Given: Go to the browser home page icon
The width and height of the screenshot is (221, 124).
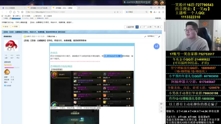Looking at the screenshot, I should point(14,12).
